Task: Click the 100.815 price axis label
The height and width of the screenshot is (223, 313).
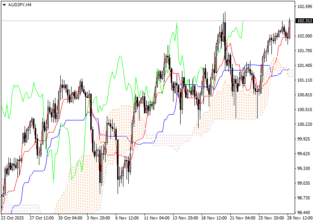Action: tap(305, 95)
